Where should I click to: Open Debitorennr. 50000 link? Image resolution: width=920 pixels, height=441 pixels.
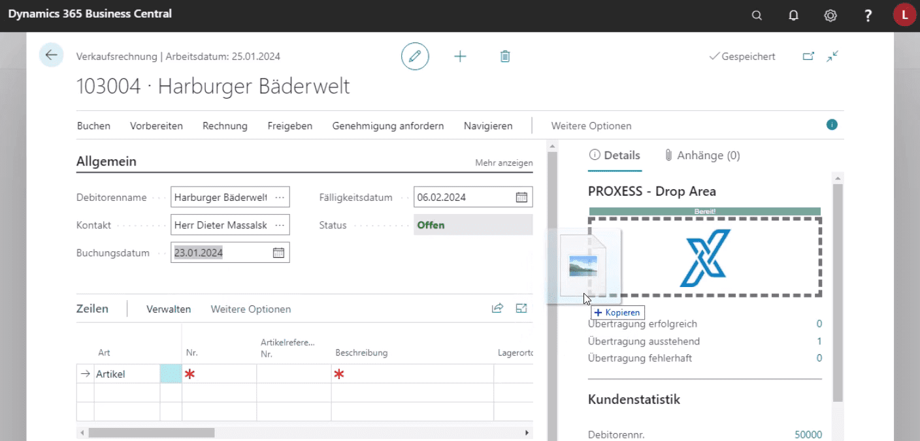(808, 434)
